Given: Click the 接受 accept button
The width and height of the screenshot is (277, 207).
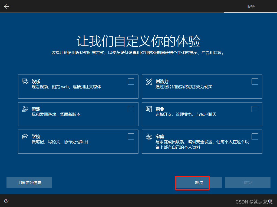Looking at the screenshot, I should (x=248, y=182).
